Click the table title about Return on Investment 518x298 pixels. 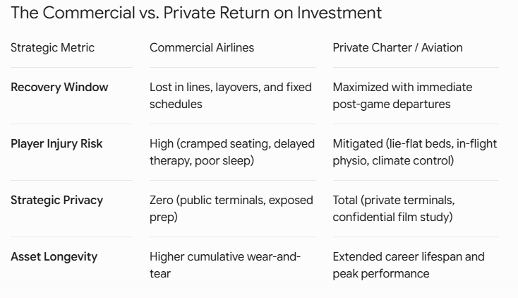[196, 13]
